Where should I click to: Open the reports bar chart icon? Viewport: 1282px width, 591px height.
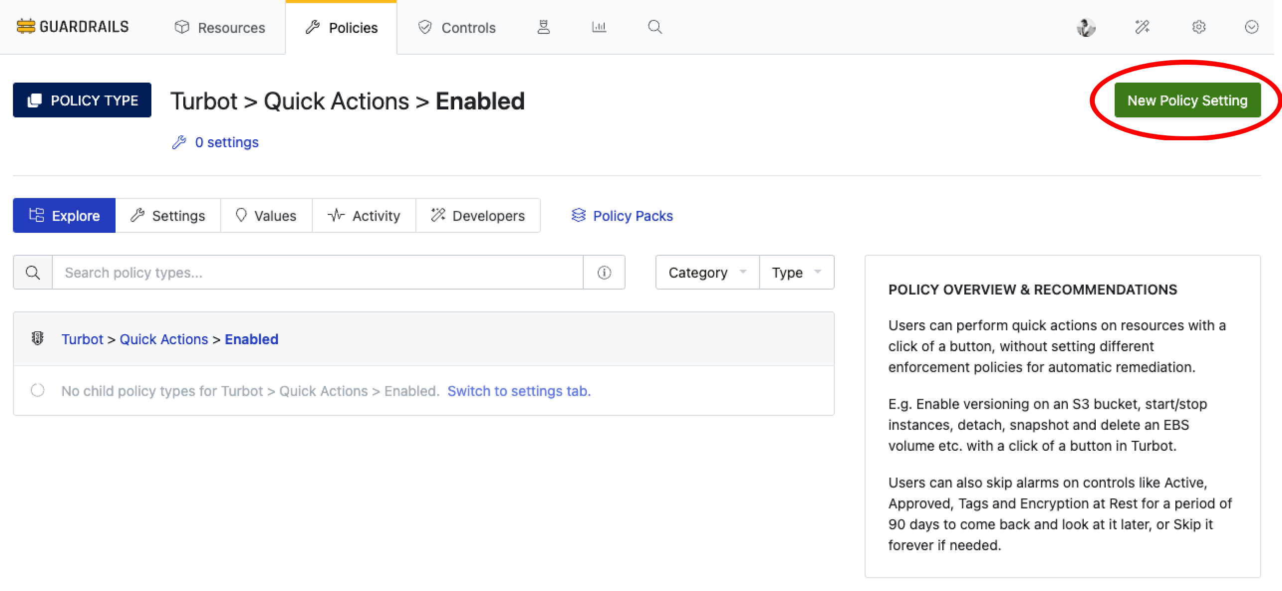(599, 27)
